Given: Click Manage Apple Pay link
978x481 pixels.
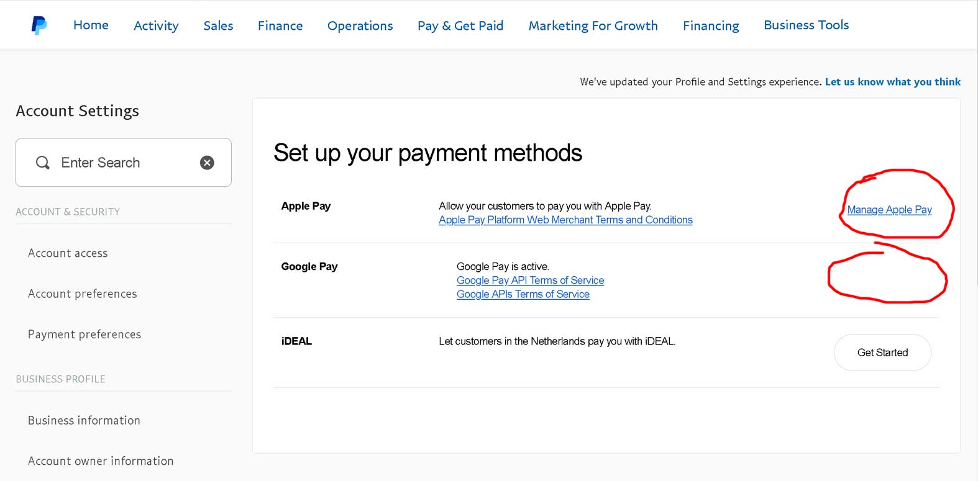Looking at the screenshot, I should pos(890,210).
